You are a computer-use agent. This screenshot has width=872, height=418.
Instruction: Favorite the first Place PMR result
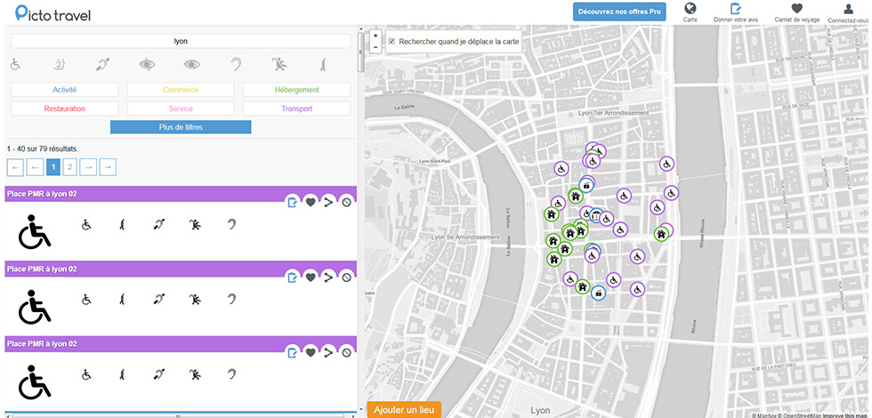pyautogui.click(x=311, y=202)
